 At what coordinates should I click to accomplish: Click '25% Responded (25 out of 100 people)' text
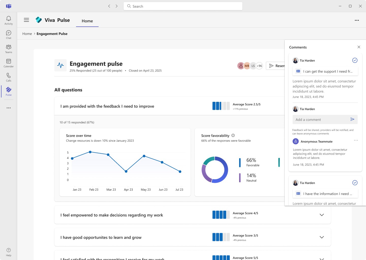pyautogui.click(x=96, y=71)
